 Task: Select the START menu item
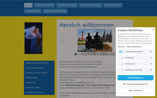[x=28, y=5]
